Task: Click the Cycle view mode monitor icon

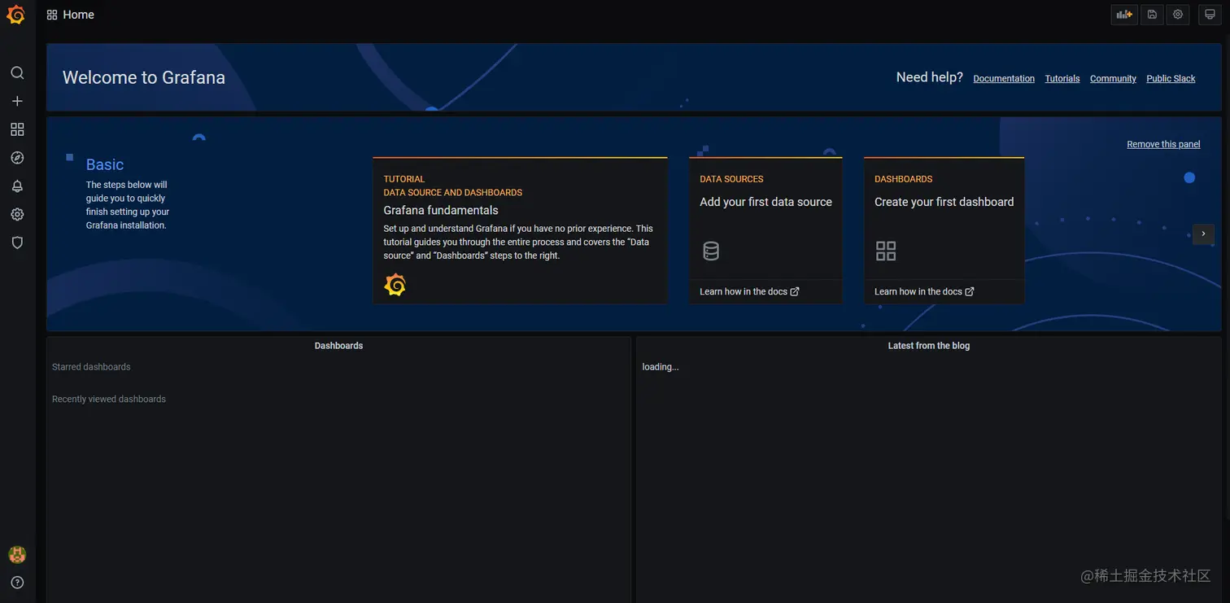Action: pos(1210,15)
